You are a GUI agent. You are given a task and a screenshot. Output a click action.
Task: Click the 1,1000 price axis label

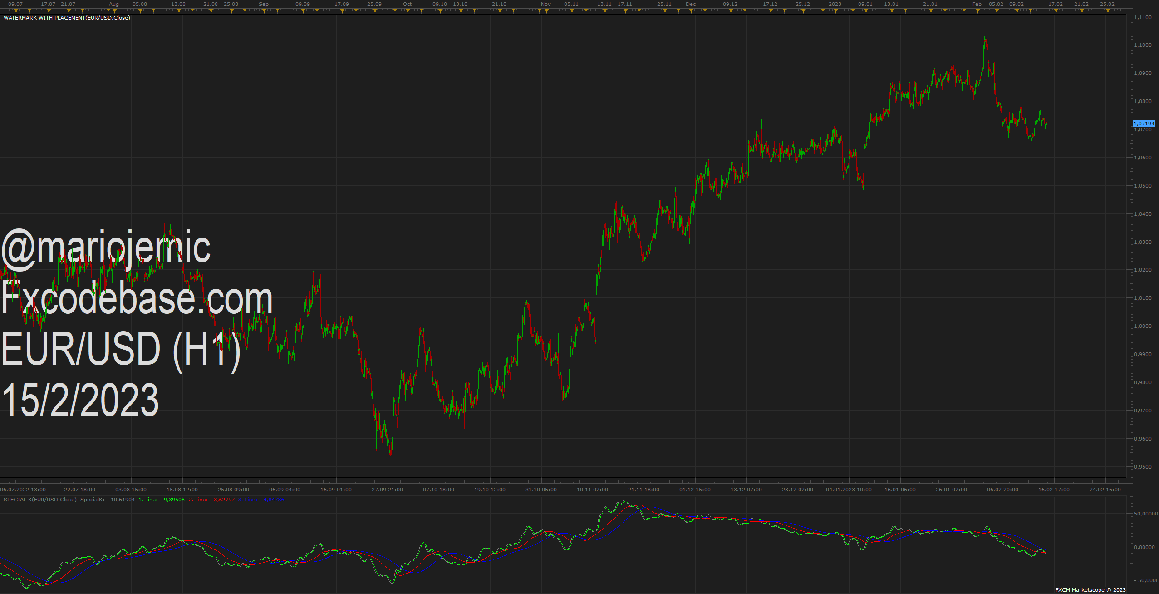(x=1143, y=45)
